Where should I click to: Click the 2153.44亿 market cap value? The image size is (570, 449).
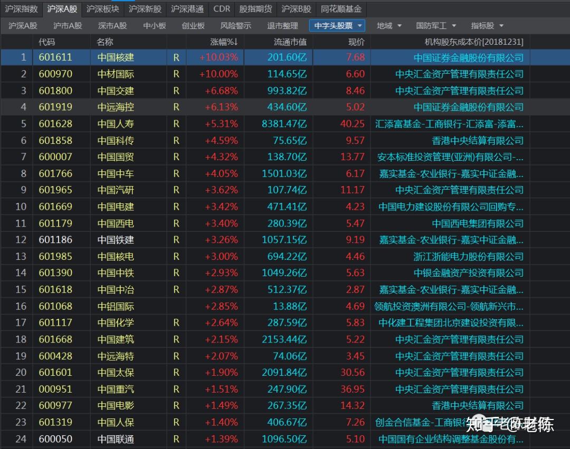284,339
